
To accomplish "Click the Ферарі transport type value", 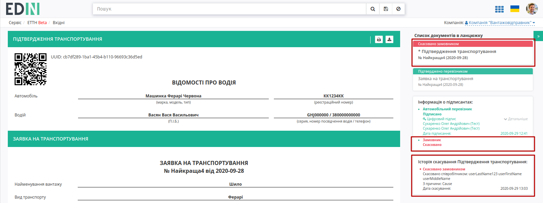I will click(x=236, y=197).
